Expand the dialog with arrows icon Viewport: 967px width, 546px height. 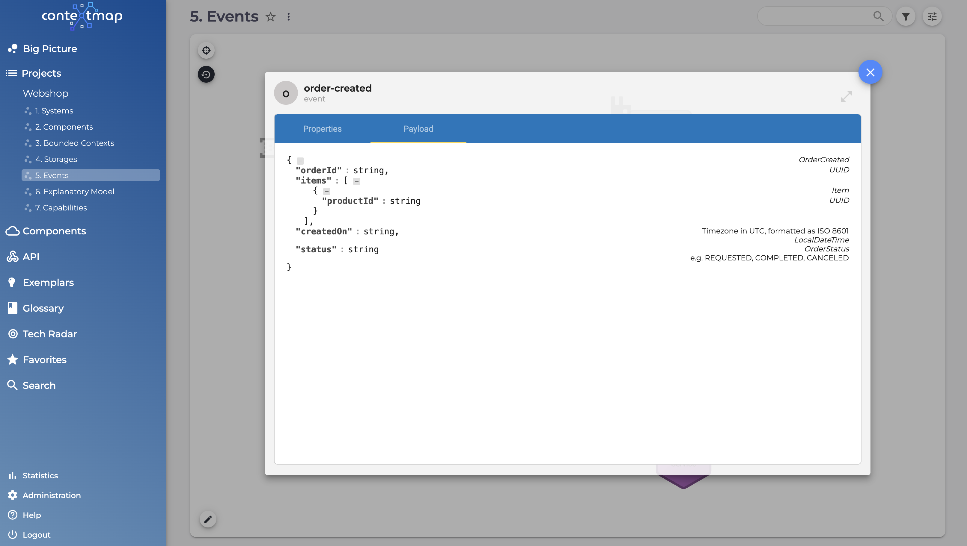(x=846, y=96)
